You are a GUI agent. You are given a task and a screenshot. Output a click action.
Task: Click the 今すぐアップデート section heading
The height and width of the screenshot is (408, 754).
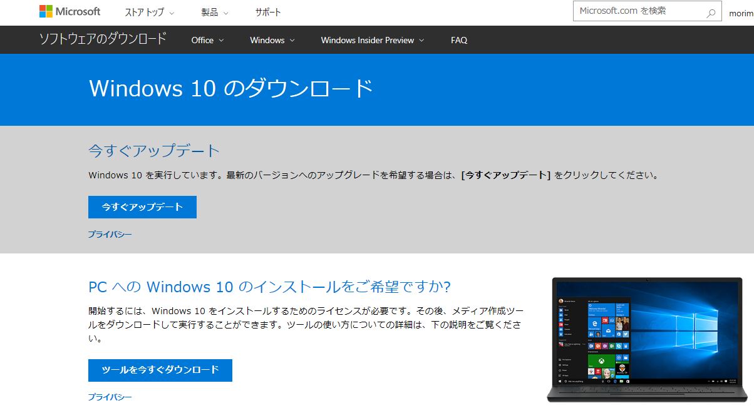[154, 151]
